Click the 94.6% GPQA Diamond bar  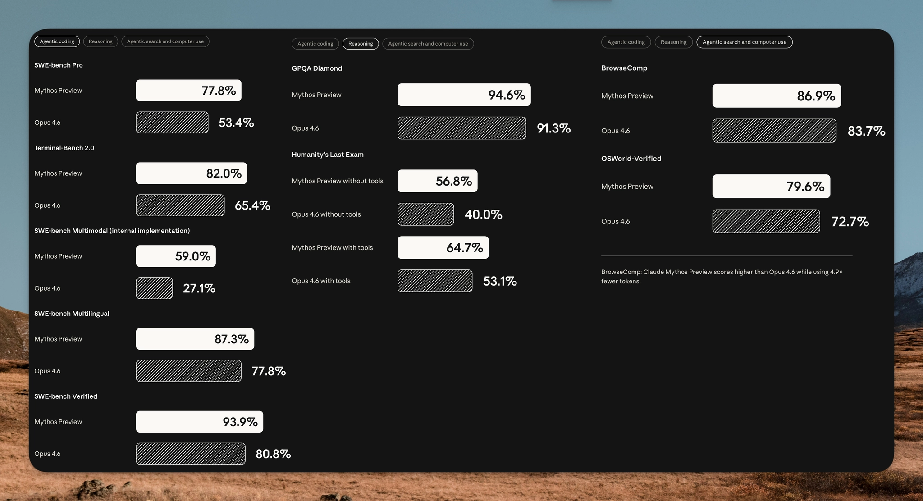coord(464,95)
